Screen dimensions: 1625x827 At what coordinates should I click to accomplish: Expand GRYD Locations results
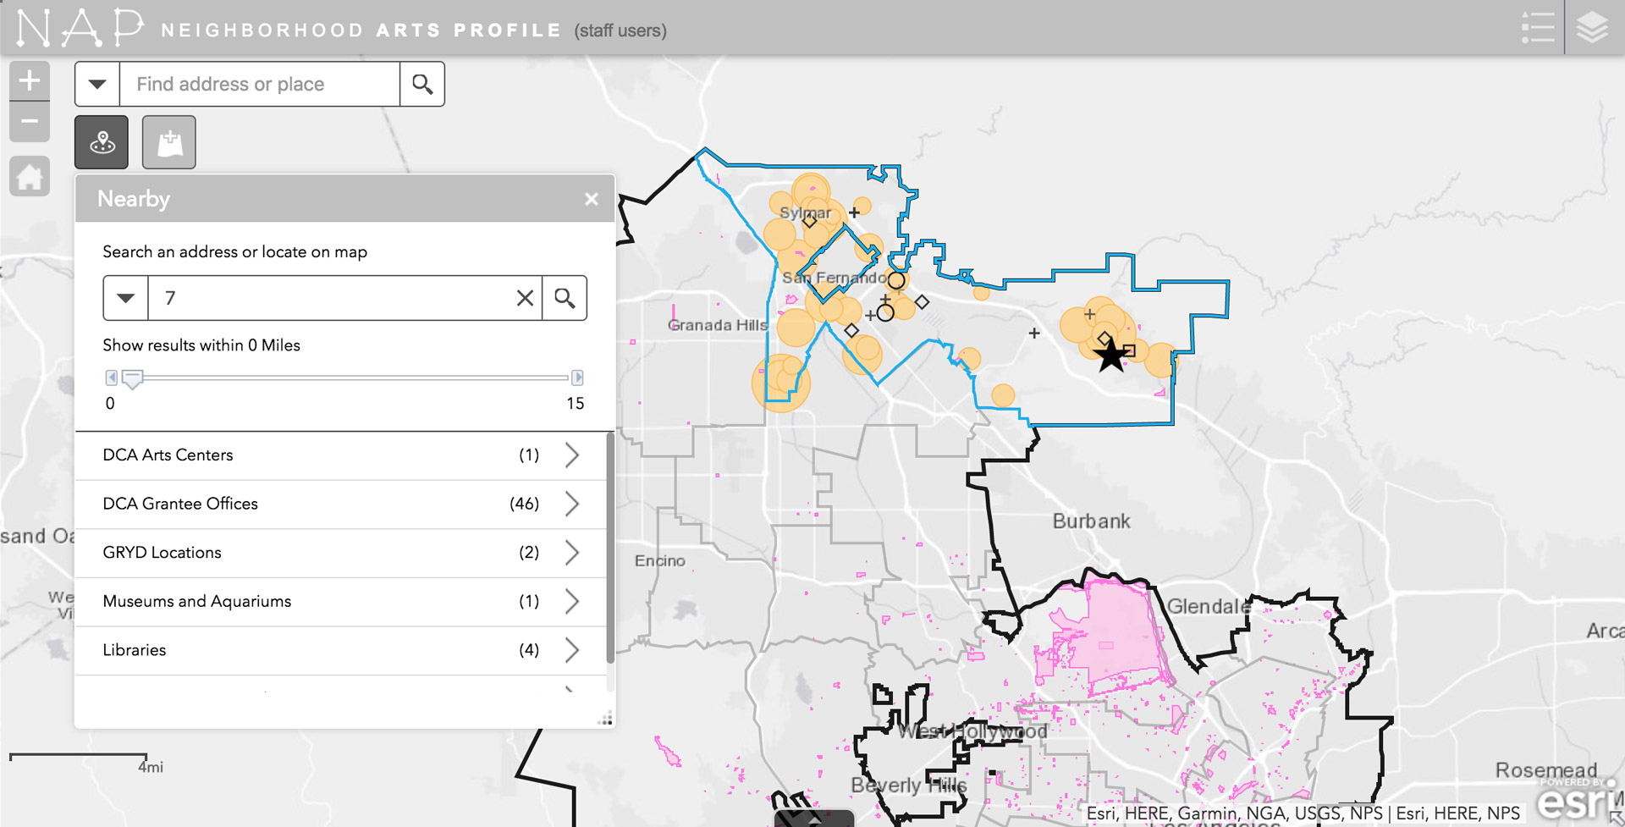pyautogui.click(x=341, y=553)
